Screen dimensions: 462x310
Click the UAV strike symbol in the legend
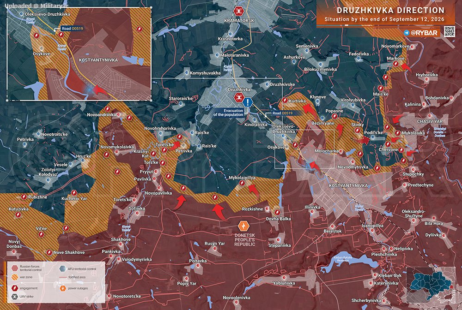14,297
